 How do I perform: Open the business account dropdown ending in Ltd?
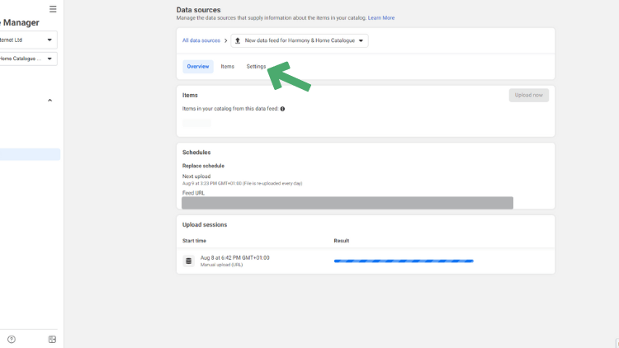click(28, 40)
